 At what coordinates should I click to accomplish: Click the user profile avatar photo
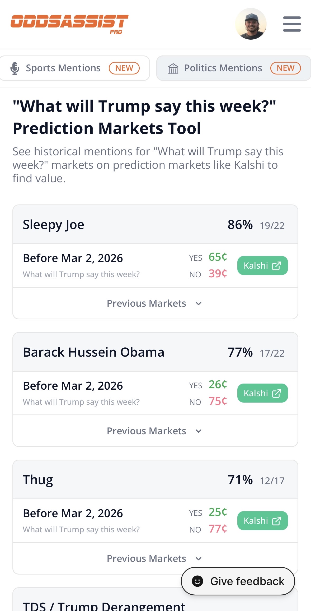click(x=251, y=24)
